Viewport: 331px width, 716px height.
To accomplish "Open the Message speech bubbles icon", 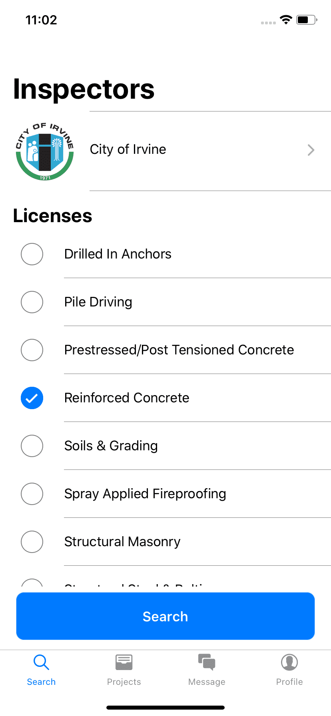I will coord(207,662).
